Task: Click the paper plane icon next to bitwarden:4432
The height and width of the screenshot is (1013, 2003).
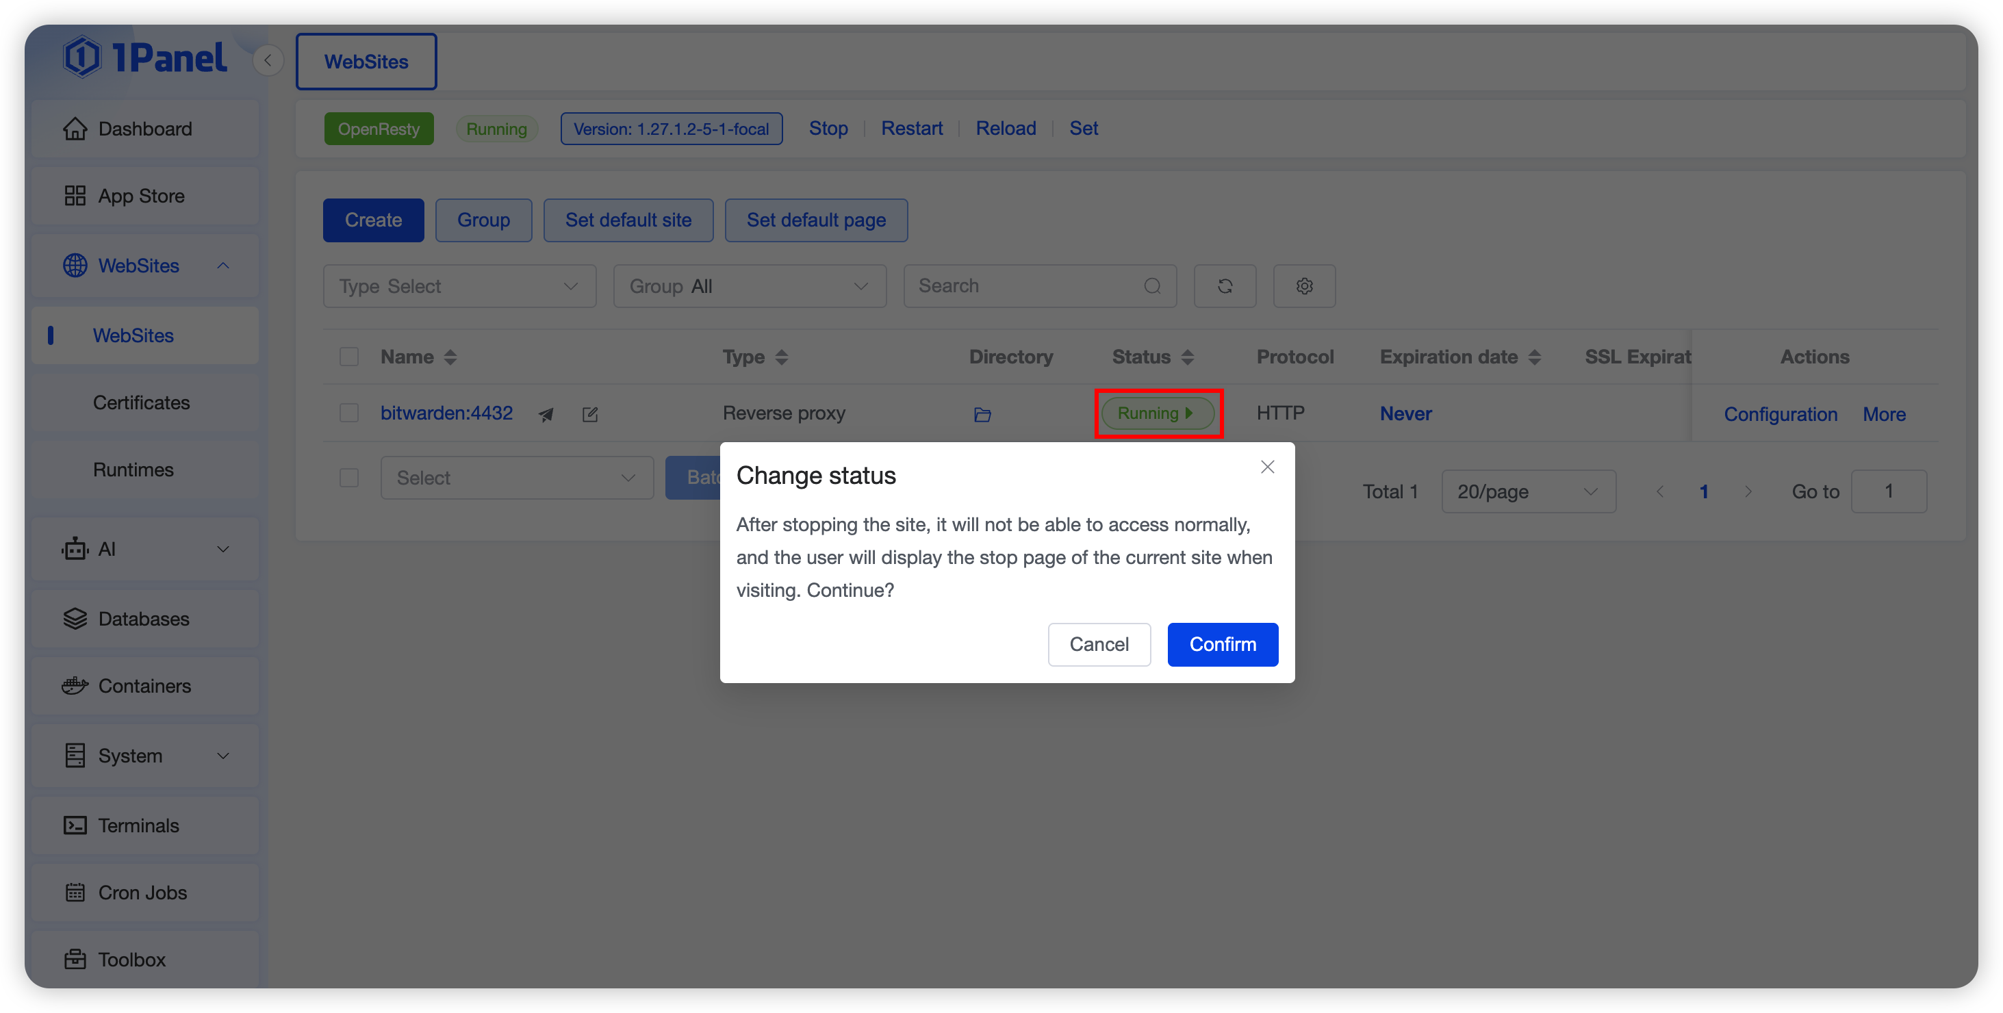Action: tap(546, 414)
